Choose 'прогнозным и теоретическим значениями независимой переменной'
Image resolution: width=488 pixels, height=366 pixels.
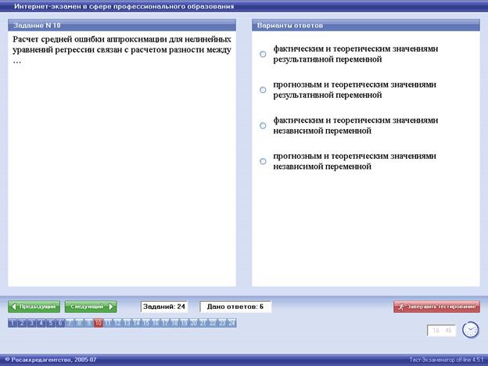click(x=263, y=161)
